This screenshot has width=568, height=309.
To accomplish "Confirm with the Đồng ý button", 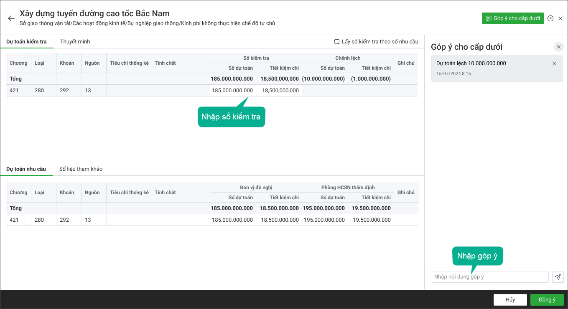I will tap(547, 300).
